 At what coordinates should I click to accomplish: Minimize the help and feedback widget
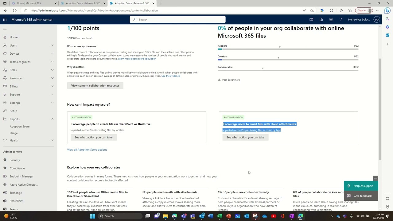375,178
